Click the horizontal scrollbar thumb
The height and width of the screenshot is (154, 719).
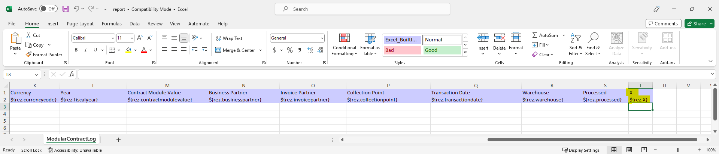point(592,139)
